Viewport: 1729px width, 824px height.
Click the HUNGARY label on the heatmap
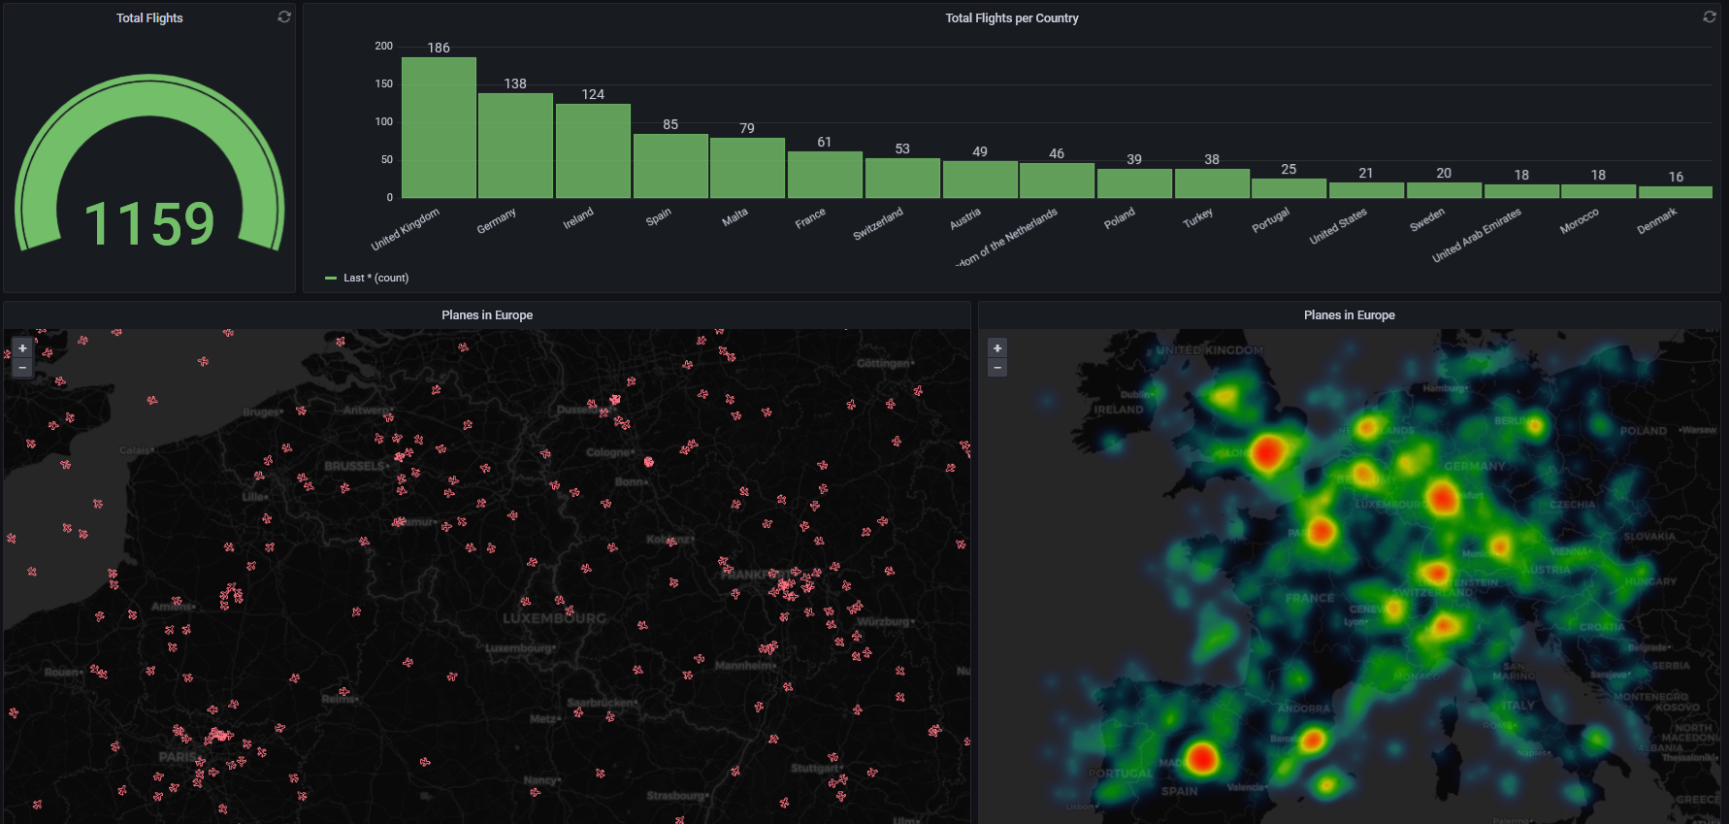[1650, 581]
